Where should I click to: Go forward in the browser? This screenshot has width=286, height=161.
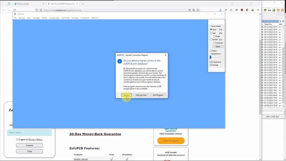pos(9,10)
